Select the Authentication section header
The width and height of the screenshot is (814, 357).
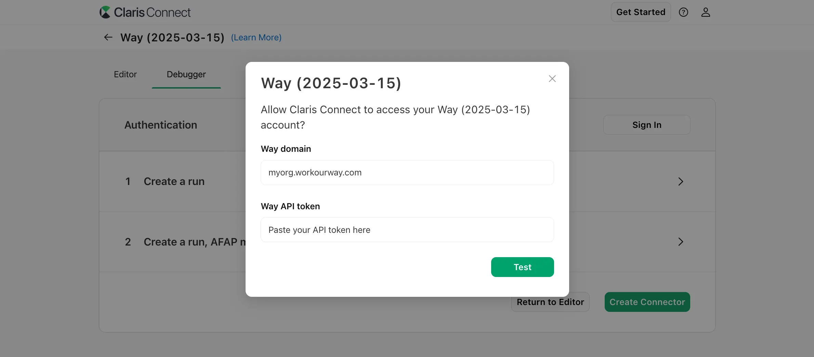click(160, 124)
